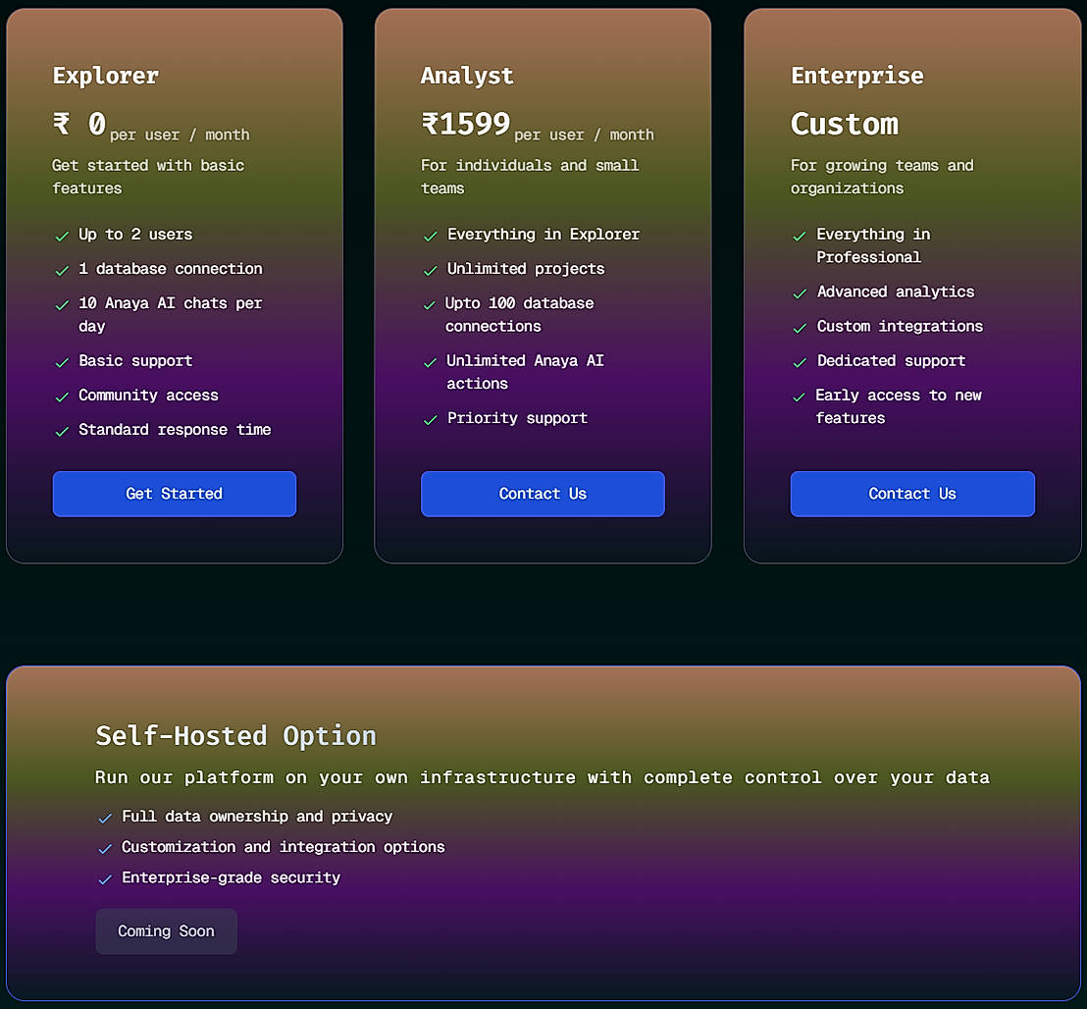
Task: Click 'Advanced analytics' feature text
Action: click(x=896, y=292)
